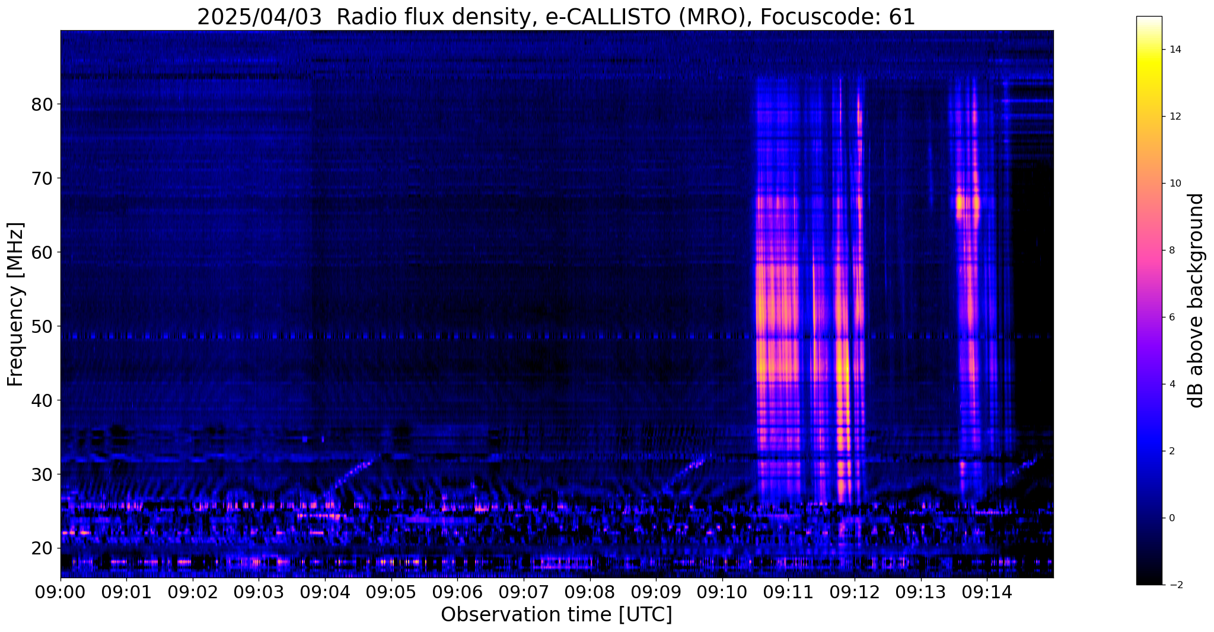
Task: Click the 'Observation time [UTC]' x-axis label
Action: tap(556, 615)
